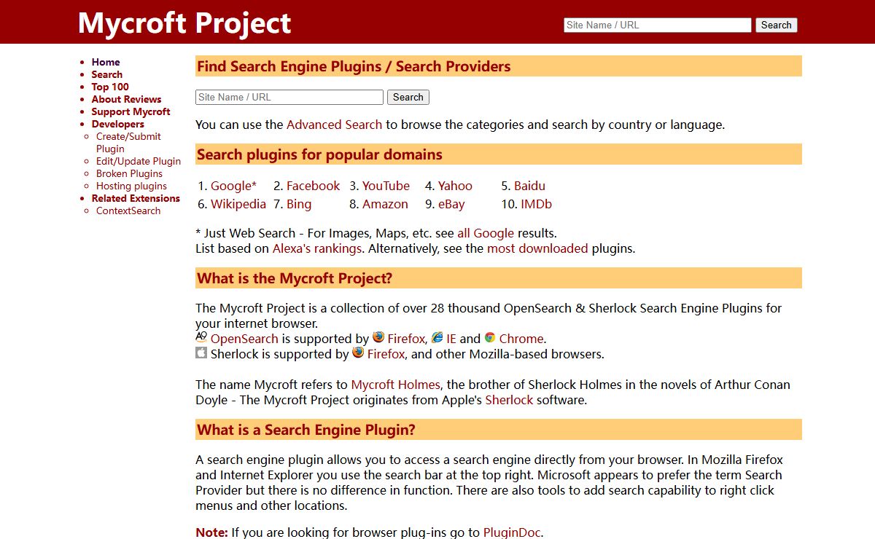Click the Sherlock Apple icon
The width and height of the screenshot is (875, 539).
point(201,353)
